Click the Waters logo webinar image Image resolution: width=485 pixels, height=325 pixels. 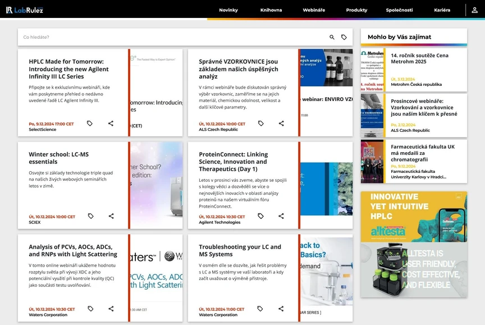[157, 278]
